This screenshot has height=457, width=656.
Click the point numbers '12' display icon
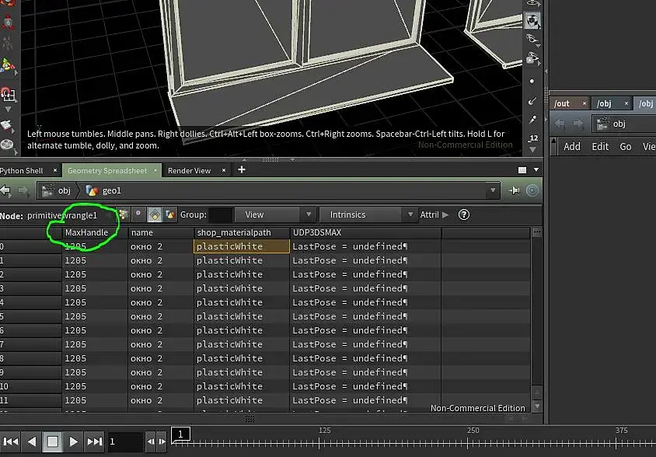coord(533,138)
